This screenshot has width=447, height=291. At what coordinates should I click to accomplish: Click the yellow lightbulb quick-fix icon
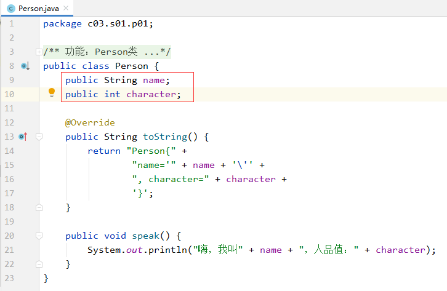click(52, 92)
